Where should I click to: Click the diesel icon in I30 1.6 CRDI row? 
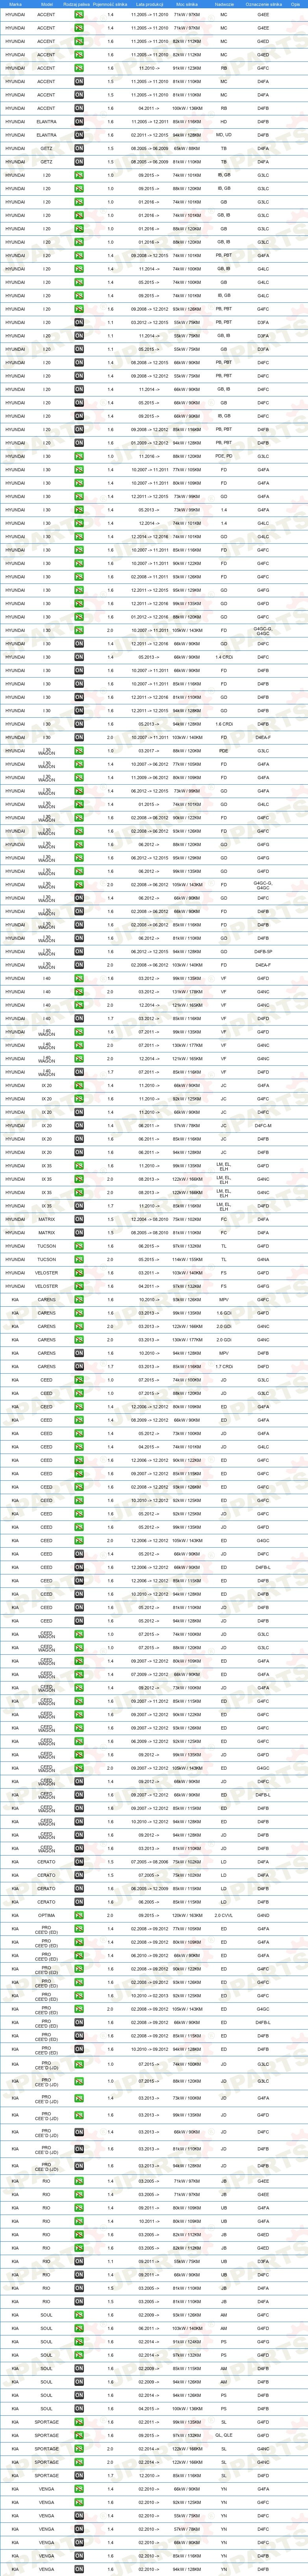tap(80, 724)
